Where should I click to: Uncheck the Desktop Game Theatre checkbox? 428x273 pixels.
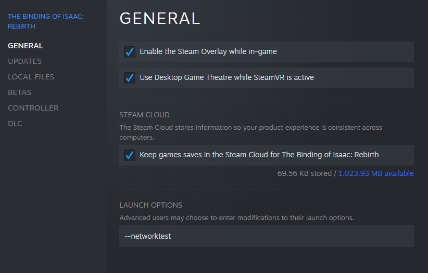(130, 78)
